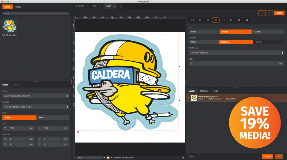Select the scissors cut tool icon
The width and height of the screenshot is (287, 160).
pos(200,20)
